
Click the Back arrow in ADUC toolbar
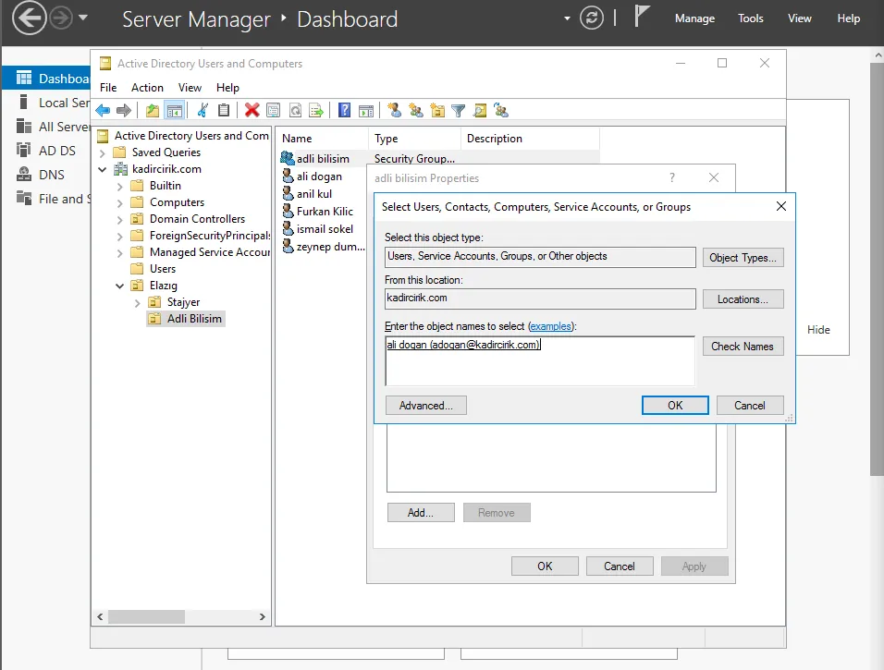click(x=103, y=111)
